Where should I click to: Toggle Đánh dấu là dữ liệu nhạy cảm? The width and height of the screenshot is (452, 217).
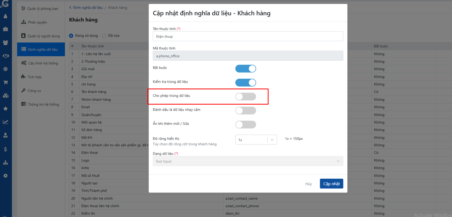click(245, 110)
